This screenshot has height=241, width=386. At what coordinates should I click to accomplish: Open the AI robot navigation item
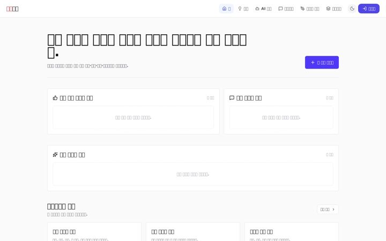263,9
